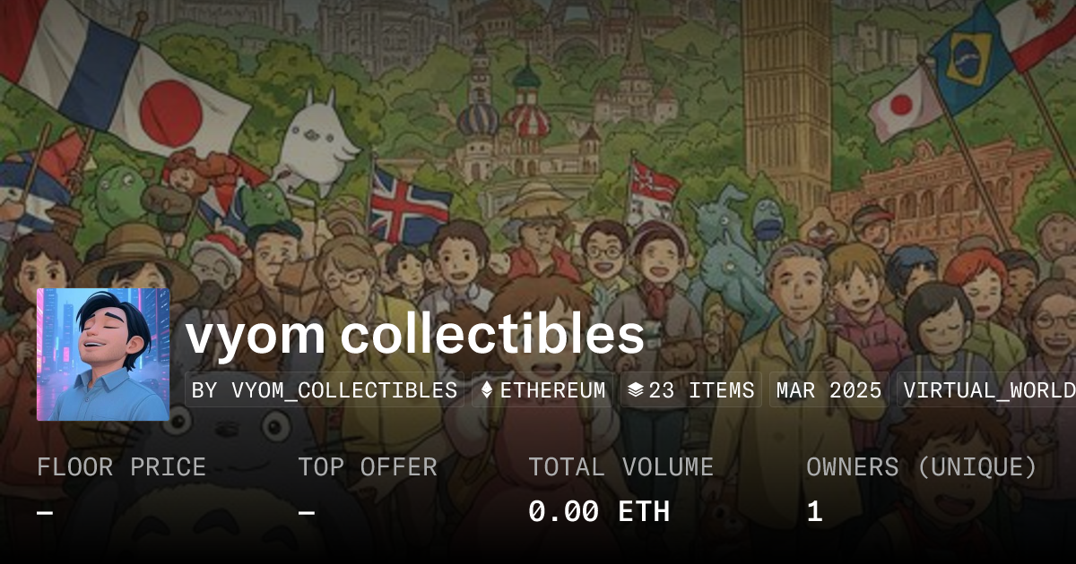Click the FLOOR PRICE label
This screenshot has height=564, width=1076.
coord(121,467)
